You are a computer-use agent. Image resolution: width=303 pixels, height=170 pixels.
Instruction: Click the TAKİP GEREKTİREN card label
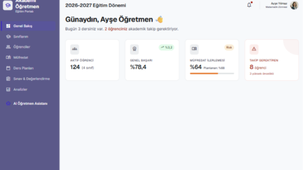pos(264,60)
